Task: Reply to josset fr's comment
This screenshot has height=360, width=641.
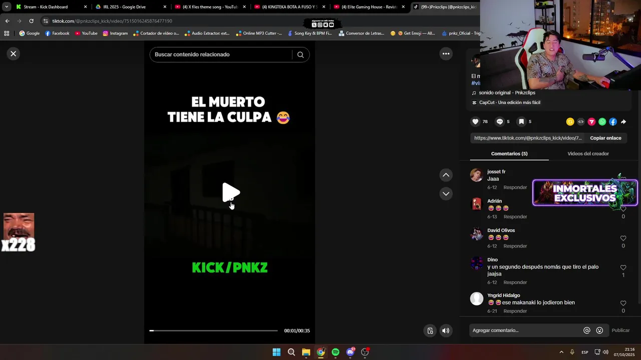Action: [515, 187]
